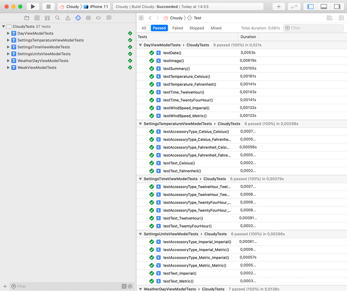The image size is (347, 291).
Task: Switch to the Failed tests tab
Action: point(178,28)
